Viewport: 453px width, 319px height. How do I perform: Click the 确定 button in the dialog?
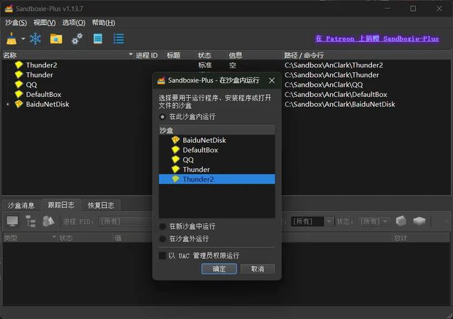pos(219,269)
